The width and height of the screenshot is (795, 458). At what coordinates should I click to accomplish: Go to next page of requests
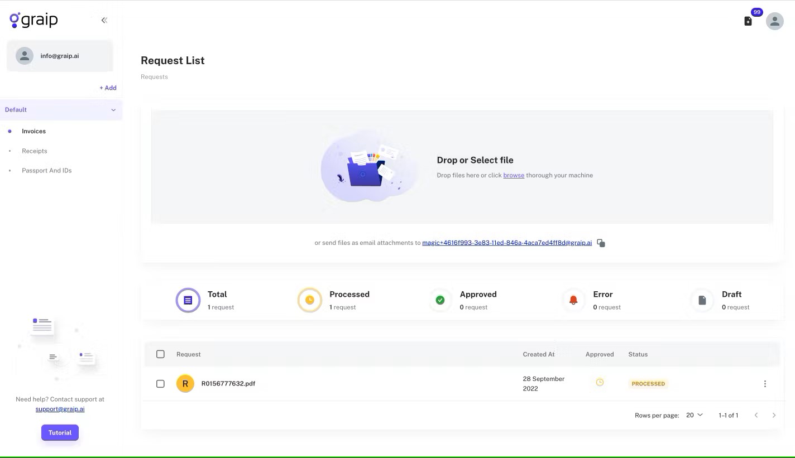pyautogui.click(x=774, y=415)
